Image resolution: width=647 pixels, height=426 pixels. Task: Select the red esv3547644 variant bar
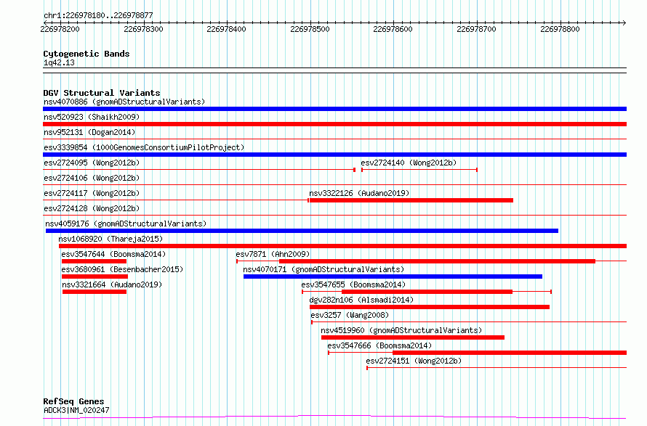click(x=94, y=261)
